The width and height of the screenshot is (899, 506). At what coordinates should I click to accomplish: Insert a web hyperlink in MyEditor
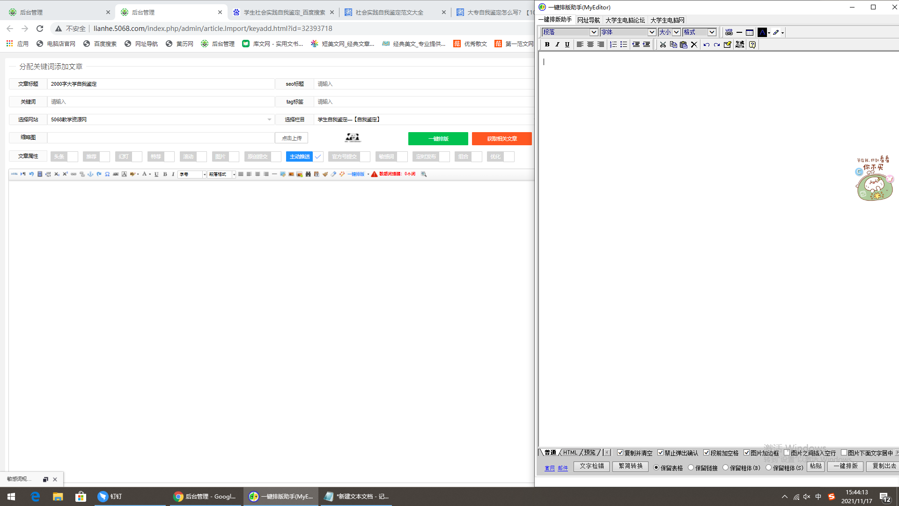[729, 32]
